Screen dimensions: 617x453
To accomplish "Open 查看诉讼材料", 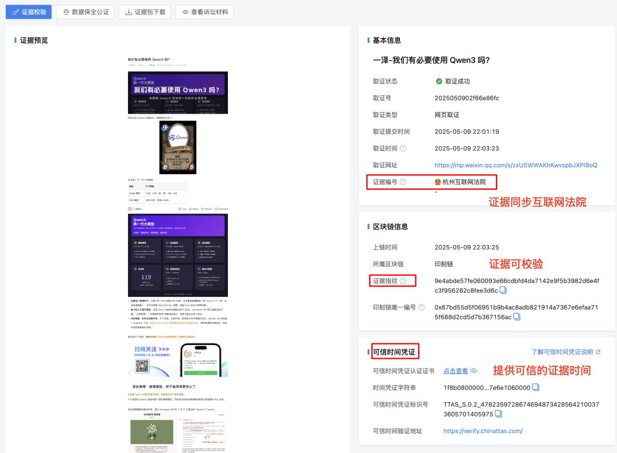I will 204,12.
